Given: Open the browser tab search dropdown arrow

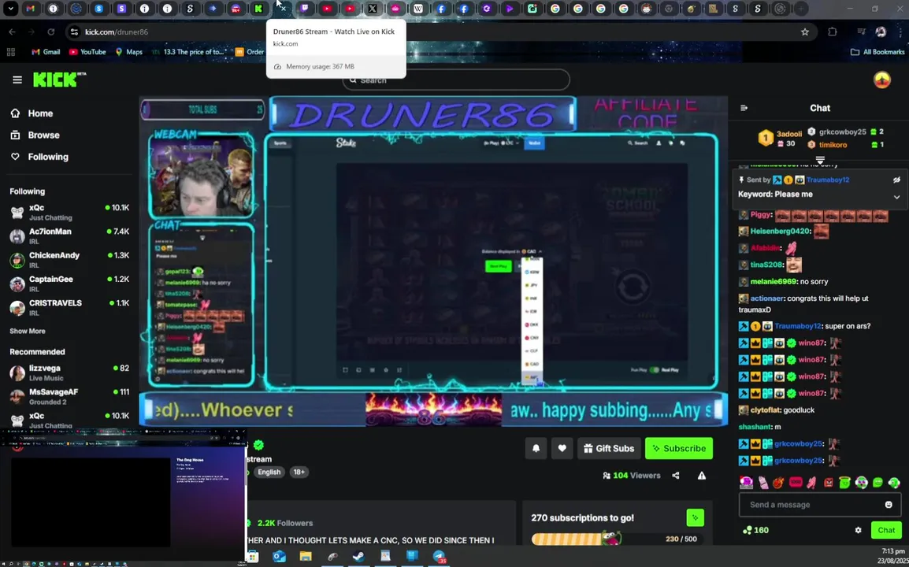Looking at the screenshot, I should tap(10, 9).
